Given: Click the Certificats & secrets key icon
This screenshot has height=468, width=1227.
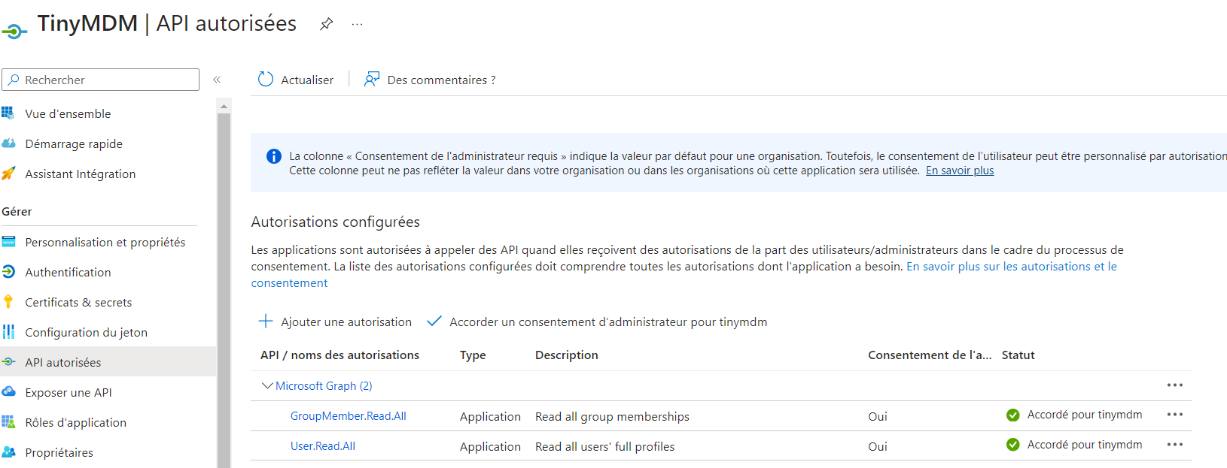Looking at the screenshot, I should 8,302.
